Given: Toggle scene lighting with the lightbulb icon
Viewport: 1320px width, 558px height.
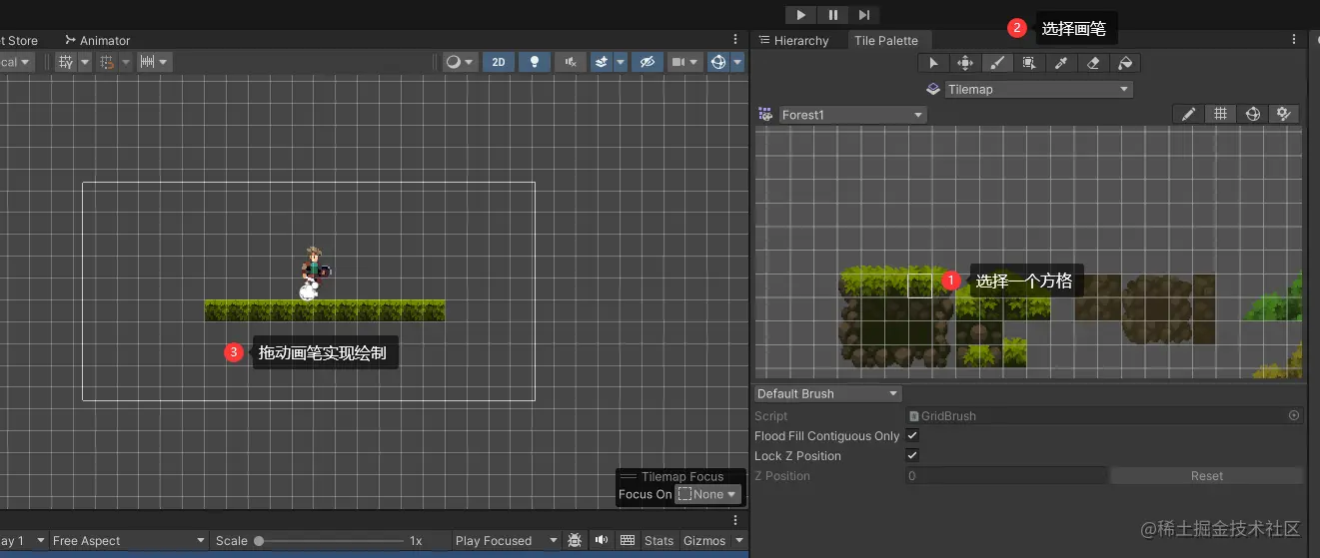Looking at the screenshot, I should pos(535,62).
